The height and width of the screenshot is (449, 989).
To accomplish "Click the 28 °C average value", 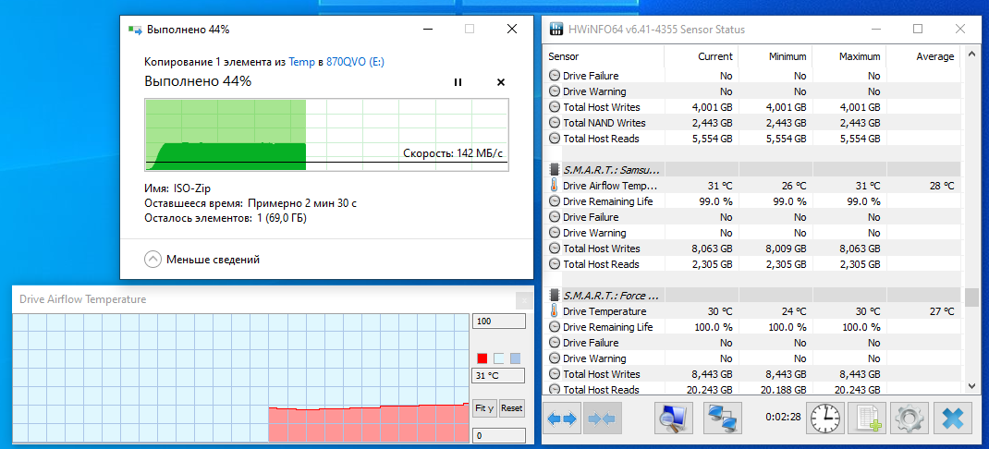I will click(941, 186).
